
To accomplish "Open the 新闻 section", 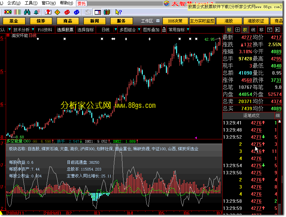I will [94, 21].
